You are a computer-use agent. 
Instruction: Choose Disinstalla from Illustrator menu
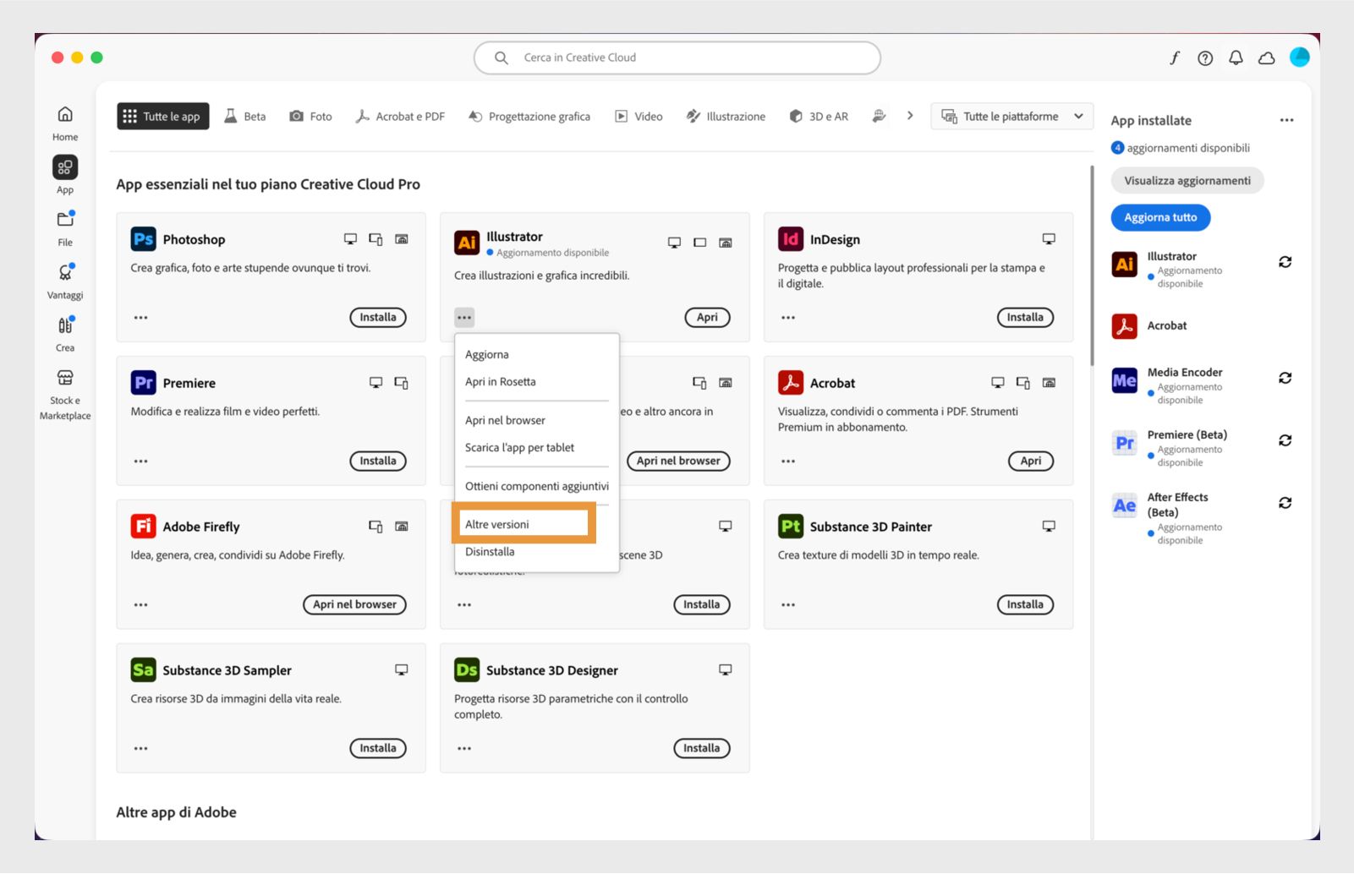tap(537, 551)
